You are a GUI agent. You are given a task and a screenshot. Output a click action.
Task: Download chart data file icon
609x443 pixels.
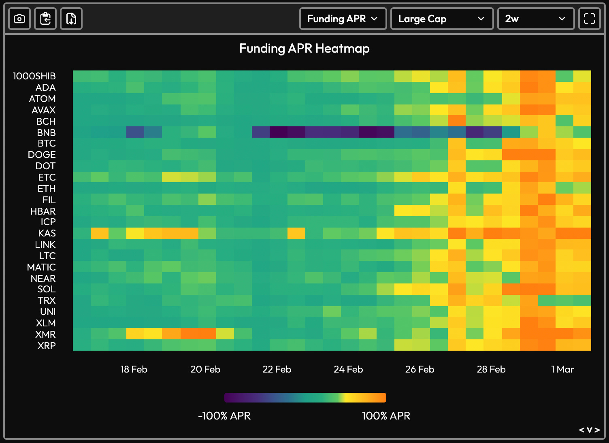(x=71, y=19)
